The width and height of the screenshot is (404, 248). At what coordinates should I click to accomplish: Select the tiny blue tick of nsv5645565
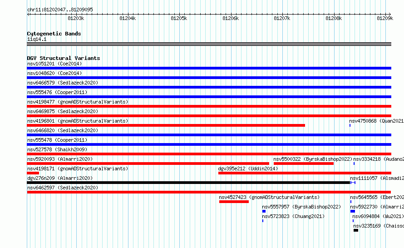coord(351,202)
